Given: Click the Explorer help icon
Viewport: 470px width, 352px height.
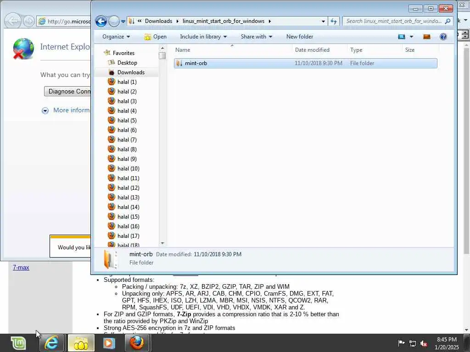Looking at the screenshot, I should 443,37.
